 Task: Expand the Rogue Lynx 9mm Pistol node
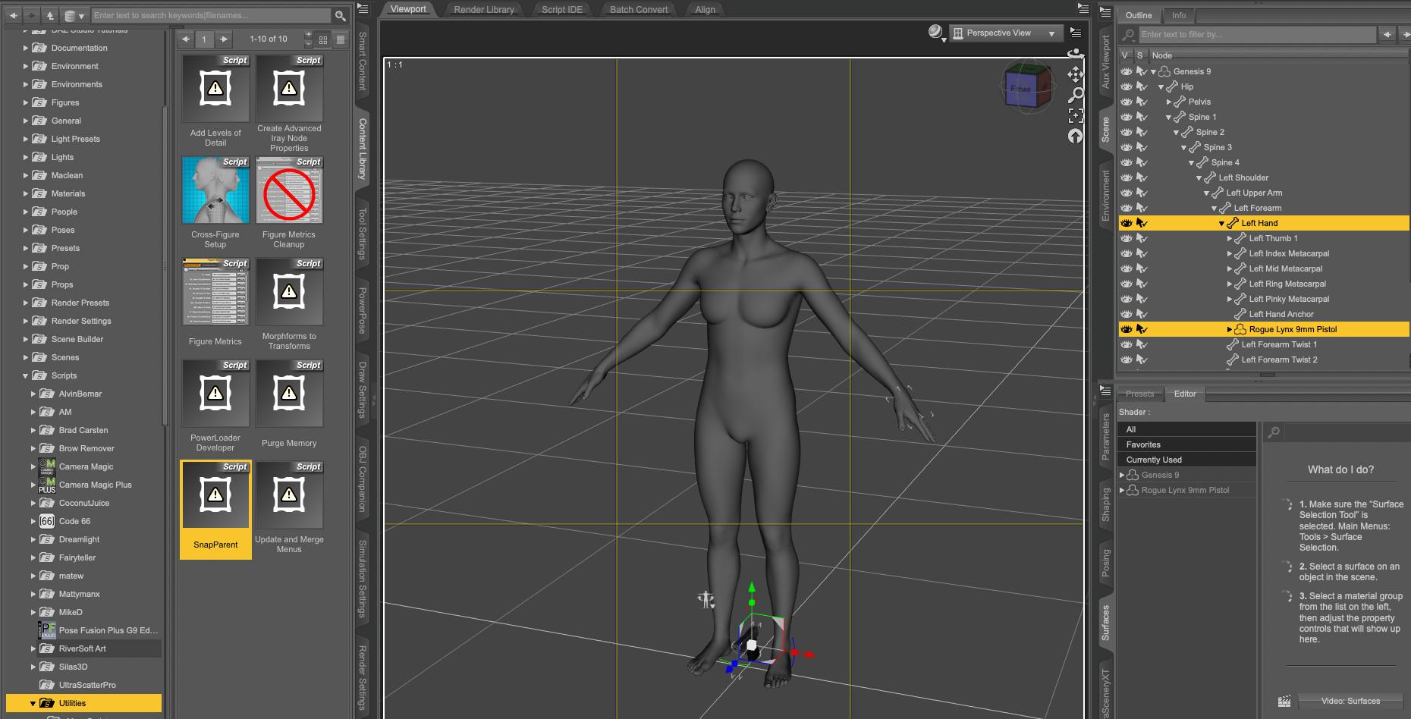1229,329
